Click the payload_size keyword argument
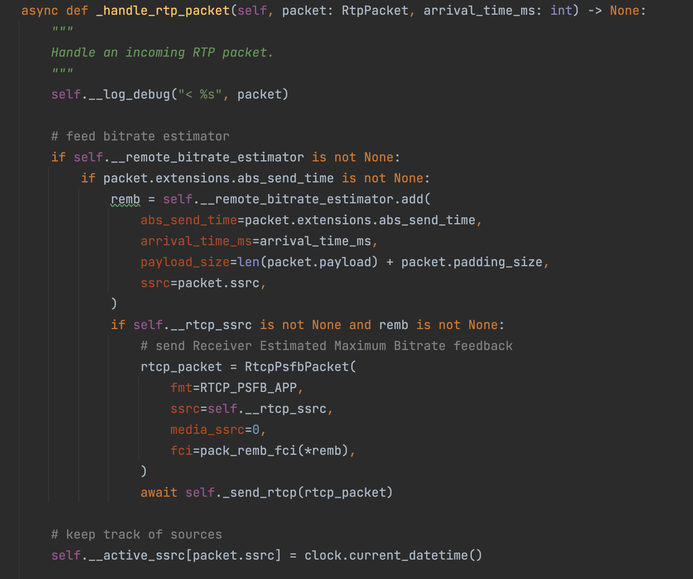The width and height of the screenshot is (693, 579). [x=185, y=262]
